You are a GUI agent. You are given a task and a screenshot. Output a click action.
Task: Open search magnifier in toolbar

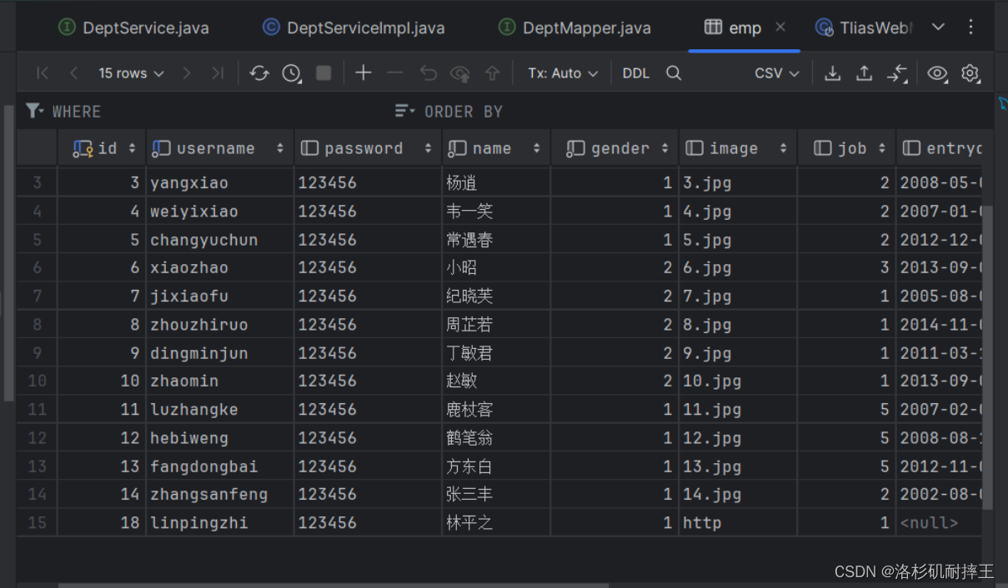(x=674, y=73)
